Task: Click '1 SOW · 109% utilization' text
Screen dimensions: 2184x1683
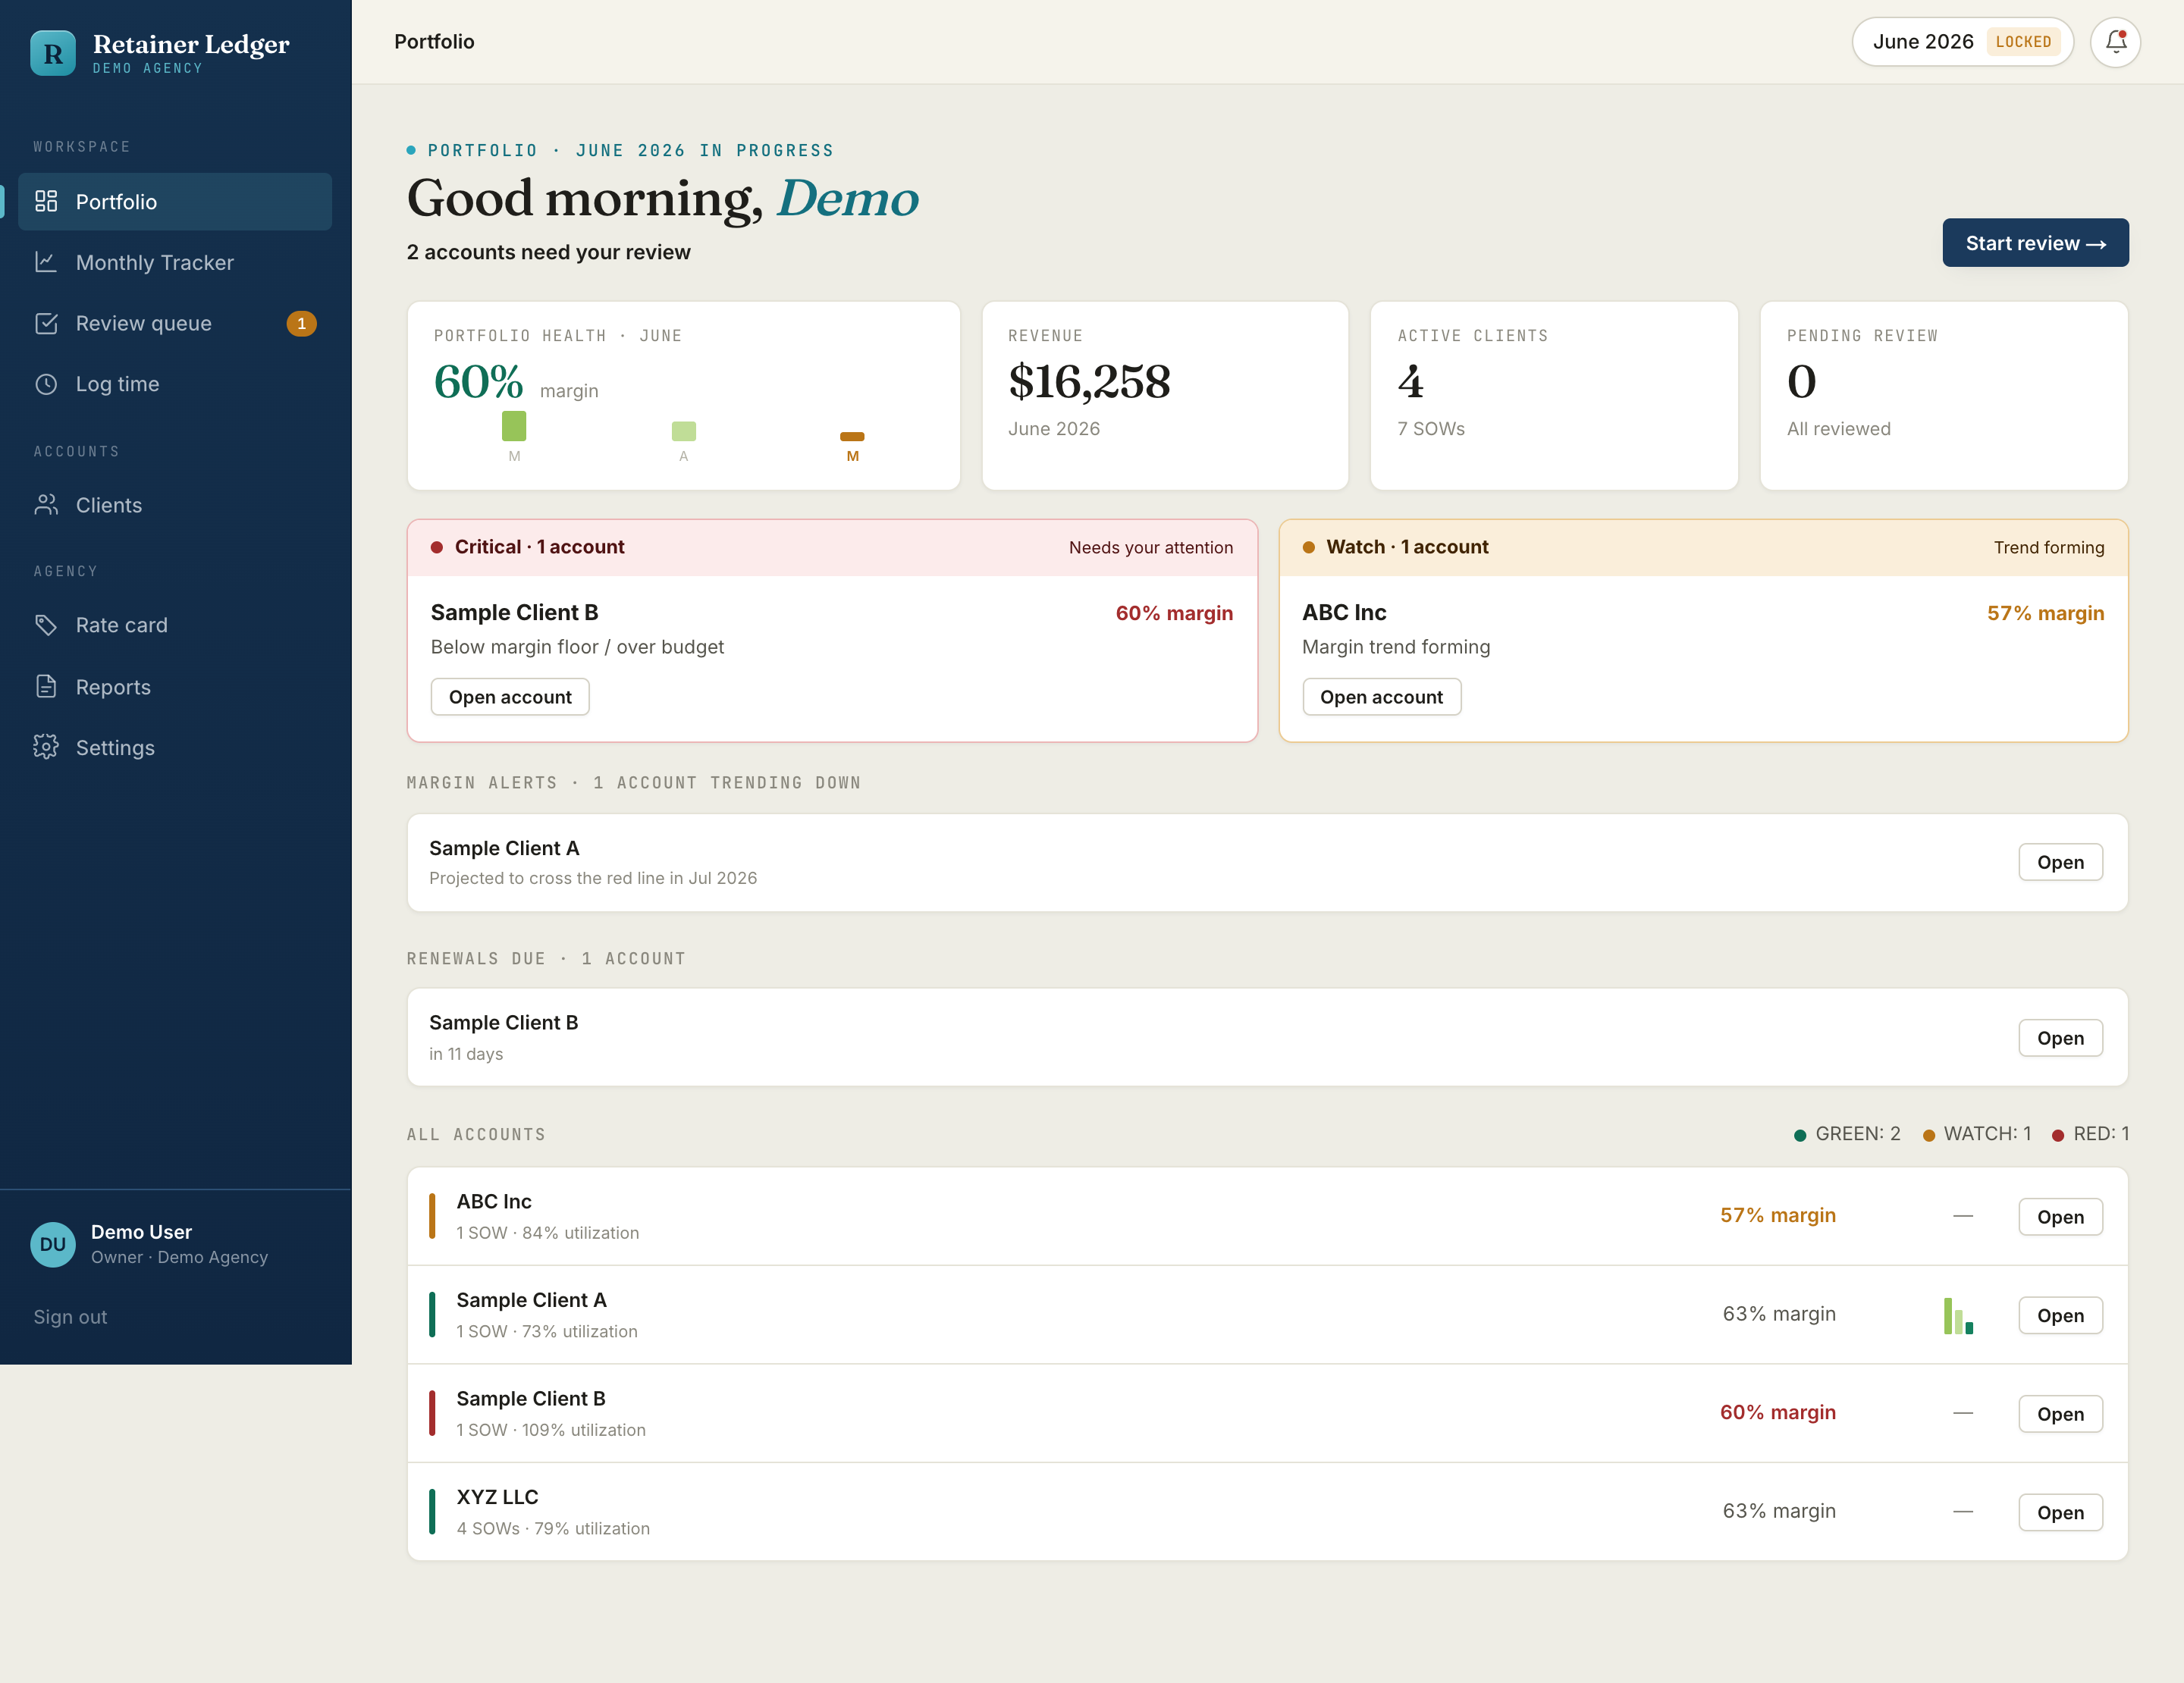Action: pyautogui.click(x=551, y=1430)
